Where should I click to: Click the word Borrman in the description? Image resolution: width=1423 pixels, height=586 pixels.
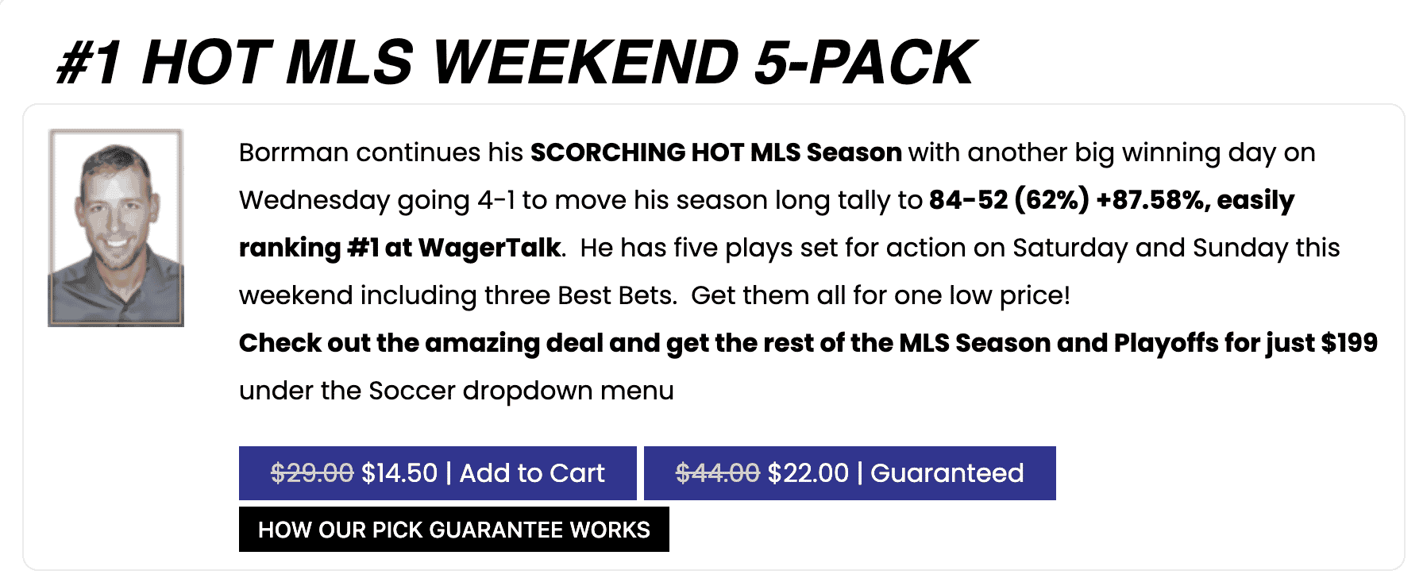point(294,152)
